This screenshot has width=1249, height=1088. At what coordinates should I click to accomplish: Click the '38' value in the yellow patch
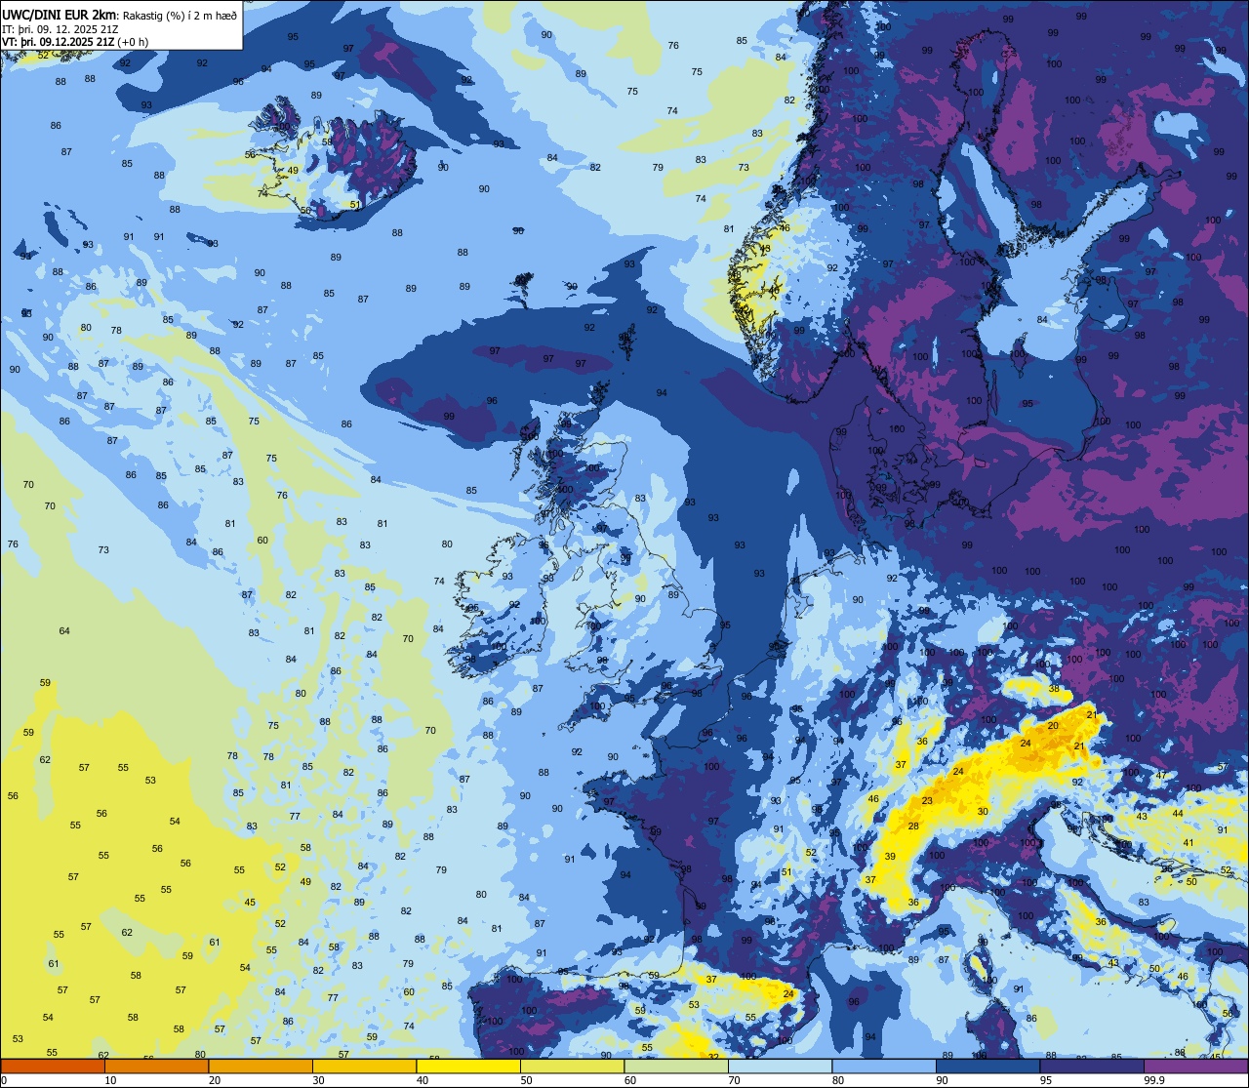point(1054,688)
